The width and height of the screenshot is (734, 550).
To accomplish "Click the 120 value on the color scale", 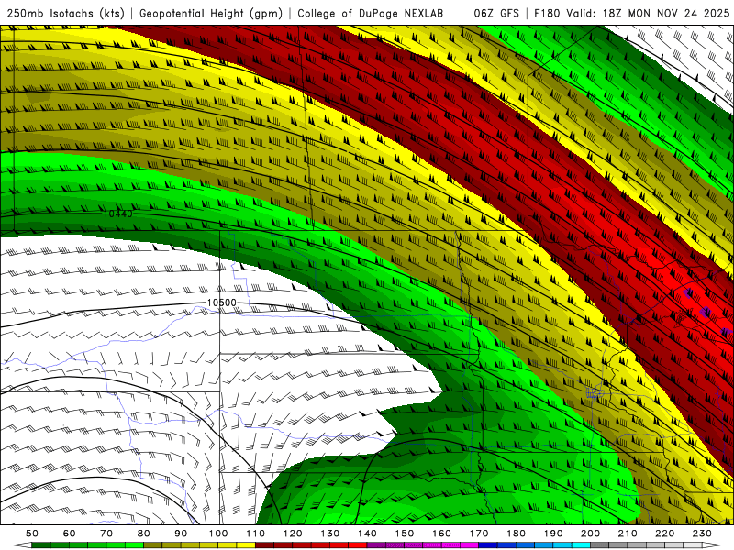I will point(293,533).
